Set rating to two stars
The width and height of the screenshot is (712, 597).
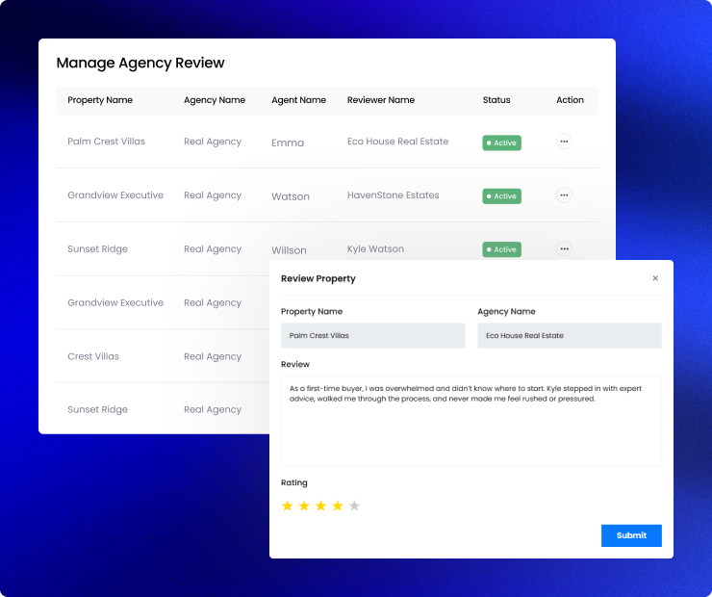[x=304, y=506]
